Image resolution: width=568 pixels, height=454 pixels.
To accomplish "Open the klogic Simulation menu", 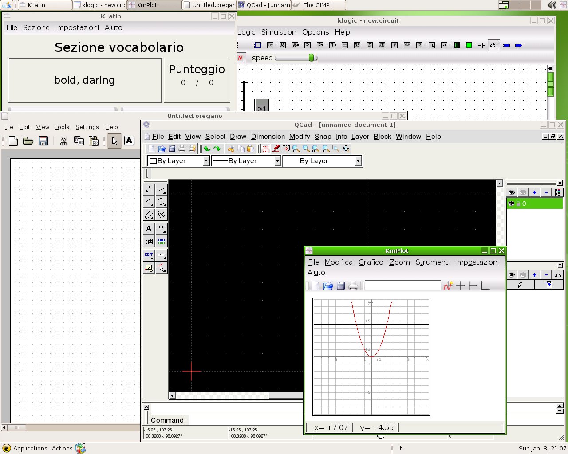I will pyautogui.click(x=279, y=32).
